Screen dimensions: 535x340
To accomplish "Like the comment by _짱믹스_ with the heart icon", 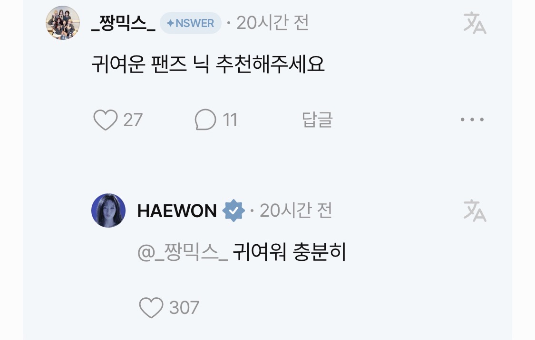I will point(106,120).
